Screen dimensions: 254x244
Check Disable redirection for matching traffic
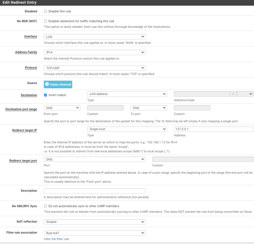click(x=46, y=21)
